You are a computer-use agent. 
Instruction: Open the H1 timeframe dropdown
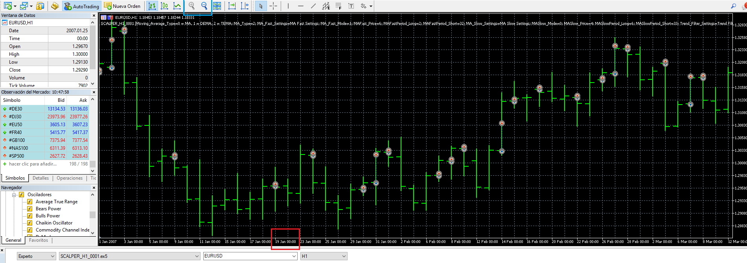(324, 256)
